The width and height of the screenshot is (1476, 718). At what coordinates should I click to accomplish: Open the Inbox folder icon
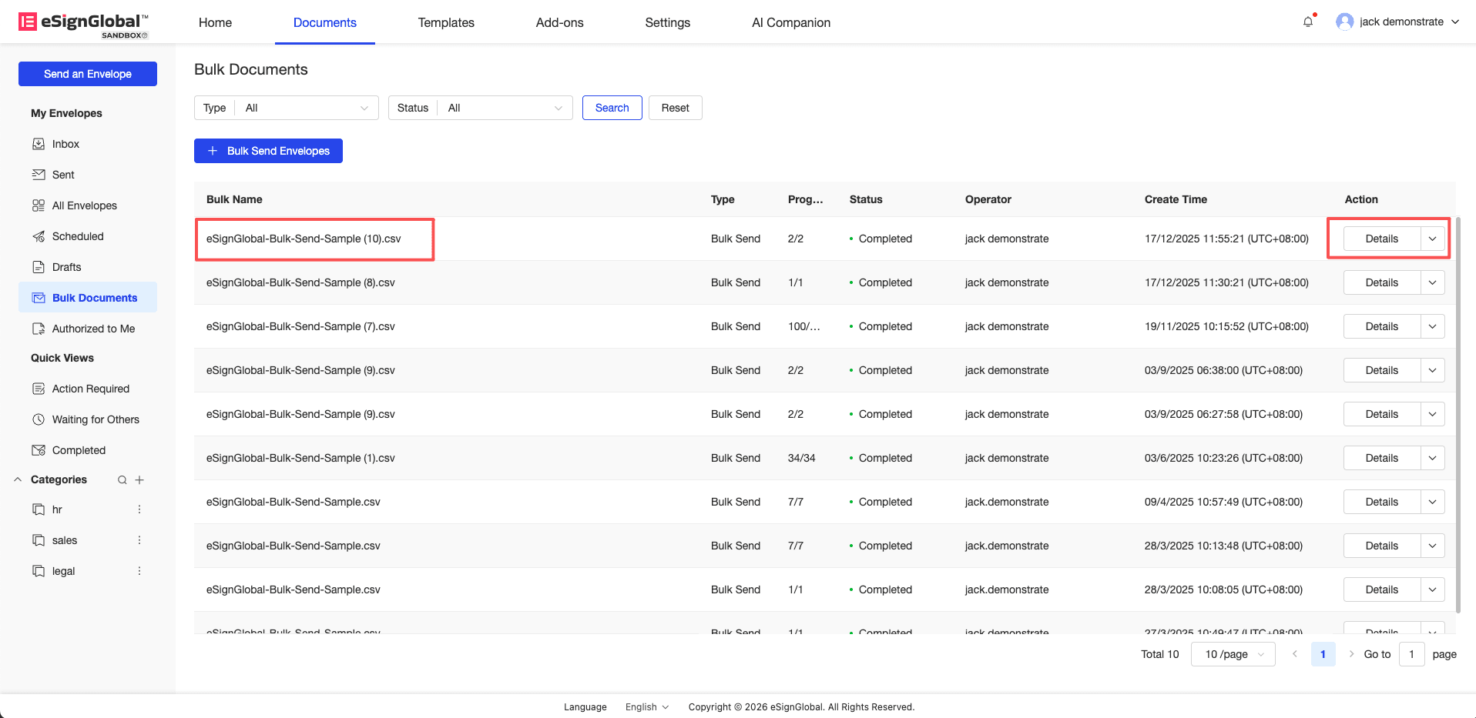(x=39, y=144)
